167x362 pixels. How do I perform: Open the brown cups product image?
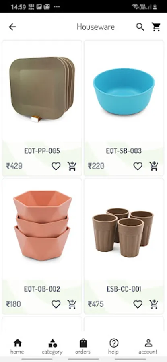click(123, 232)
